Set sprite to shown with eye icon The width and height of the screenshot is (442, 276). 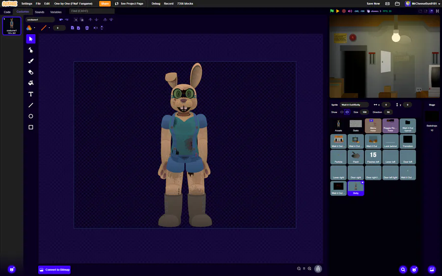coord(342,112)
